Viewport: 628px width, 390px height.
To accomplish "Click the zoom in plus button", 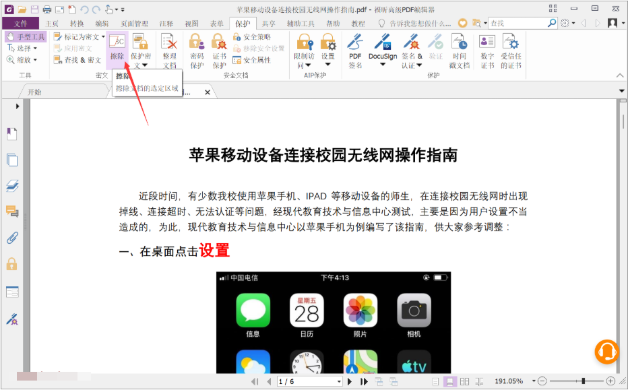I will [610, 381].
